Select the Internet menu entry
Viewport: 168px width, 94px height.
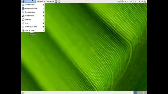(x=33, y=19)
